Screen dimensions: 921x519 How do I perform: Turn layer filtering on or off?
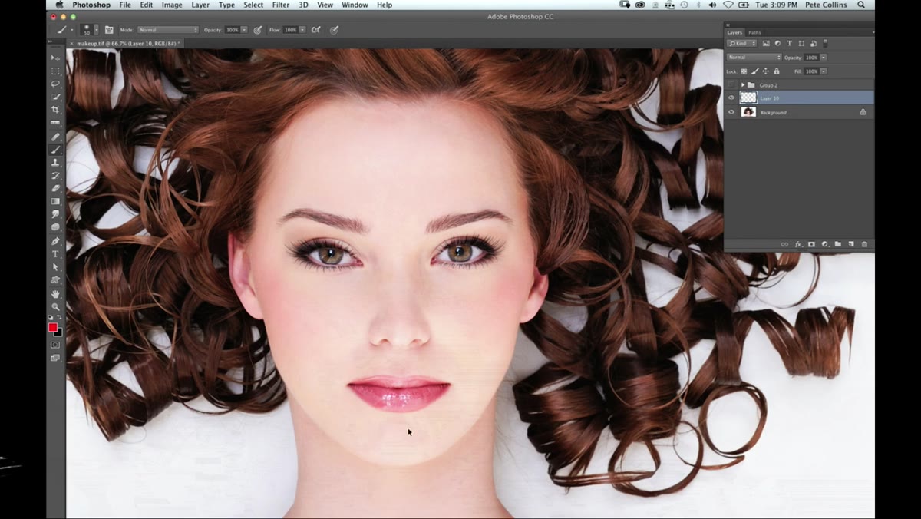click(x=826, y=43)
